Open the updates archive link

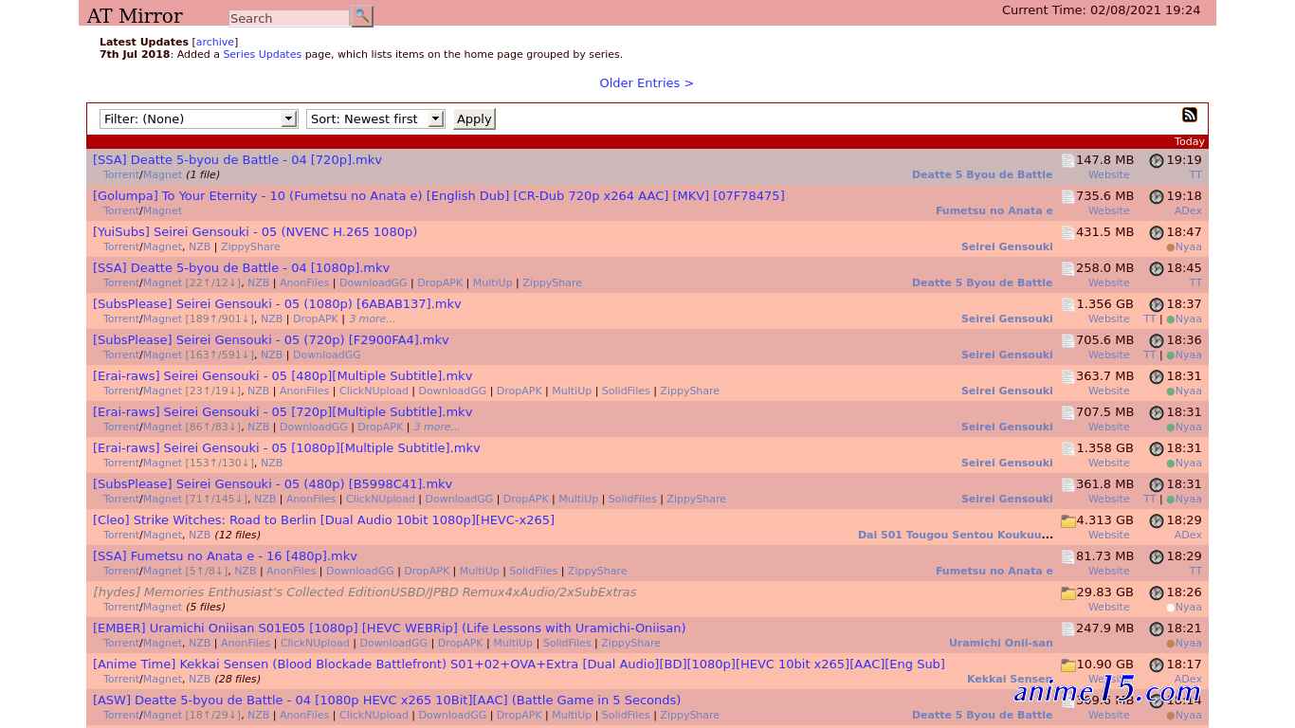pos(215,42)
